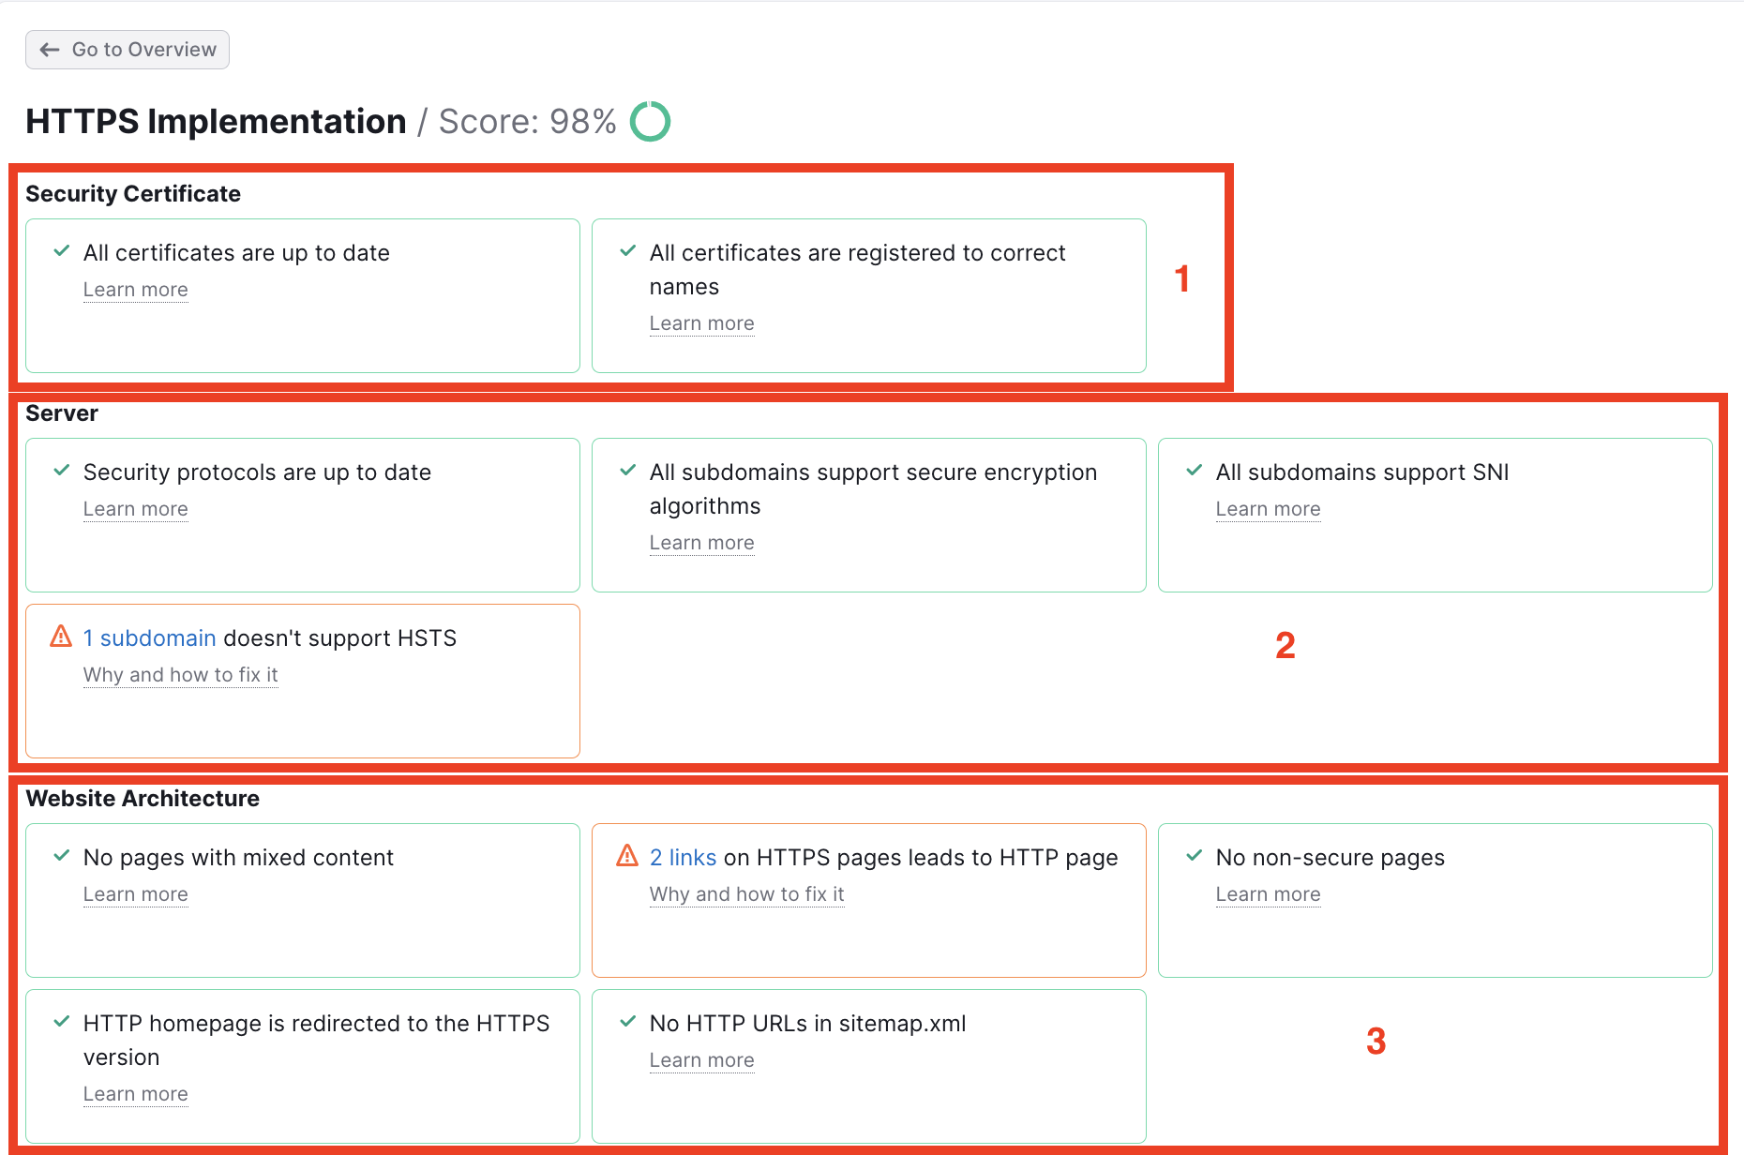Click Learn more under HTTP homepage redirect card
Viewport: 1744px width, 1170px height.
pyautogui.click(x=135, y=1093)
